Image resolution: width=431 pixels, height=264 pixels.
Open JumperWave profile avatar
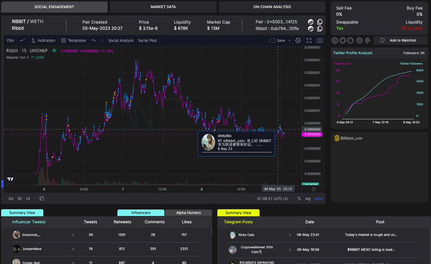point(16,249)
